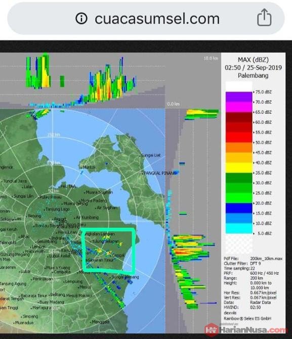Click the HarianNusa.com watermark logo
Screen dimensions: 292x339
pos(246,330)
